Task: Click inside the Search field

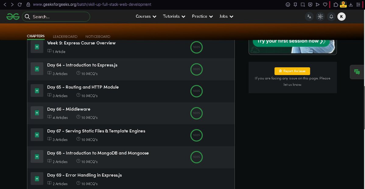Action: (x=56, y=16)
